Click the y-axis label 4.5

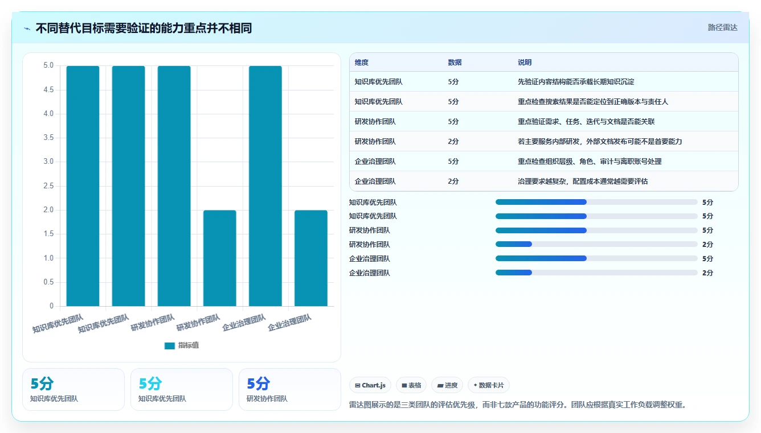[48, 90]
